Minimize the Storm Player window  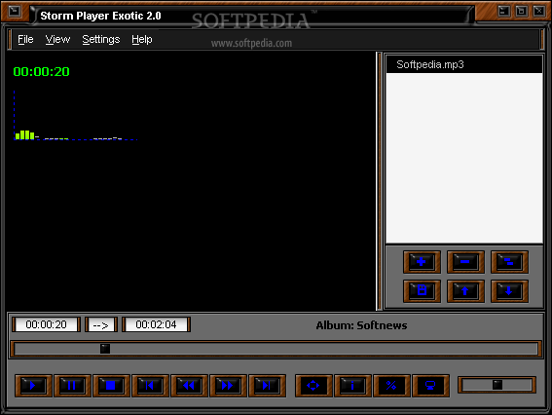pos(503,12)
